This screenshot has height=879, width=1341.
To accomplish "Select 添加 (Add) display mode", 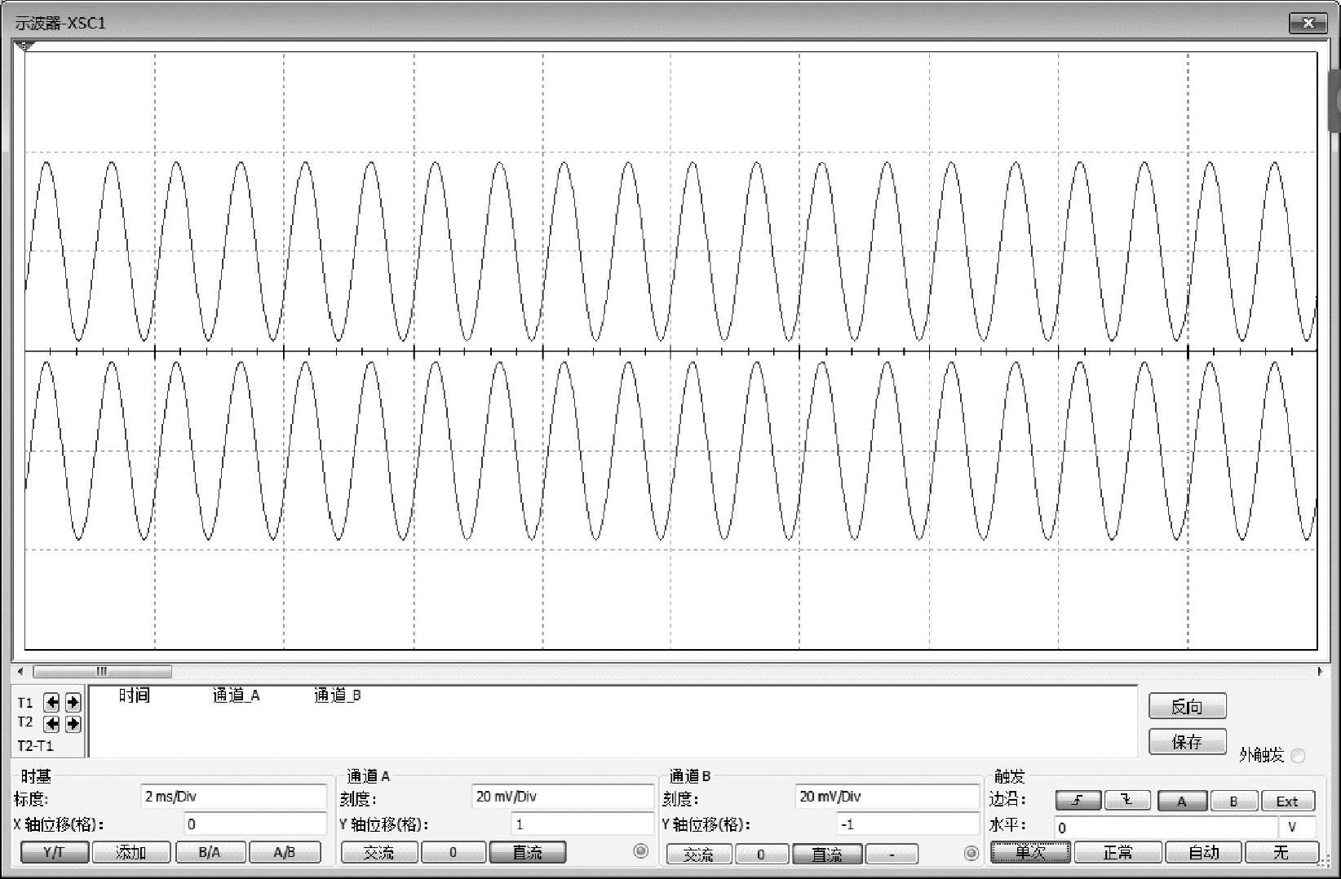I will [131, 852].
